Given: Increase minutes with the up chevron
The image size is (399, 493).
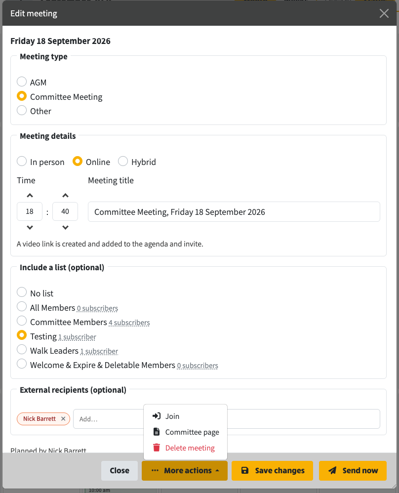Looking at the screenshot, I should 65,196.
